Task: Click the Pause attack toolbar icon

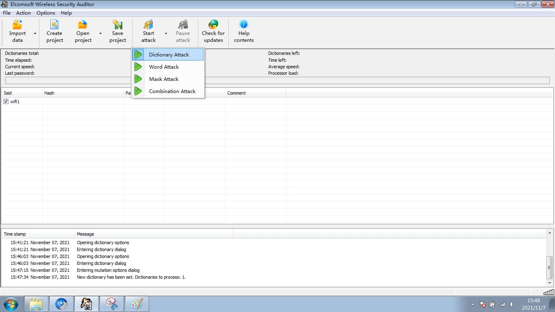Action: point(183,25)
